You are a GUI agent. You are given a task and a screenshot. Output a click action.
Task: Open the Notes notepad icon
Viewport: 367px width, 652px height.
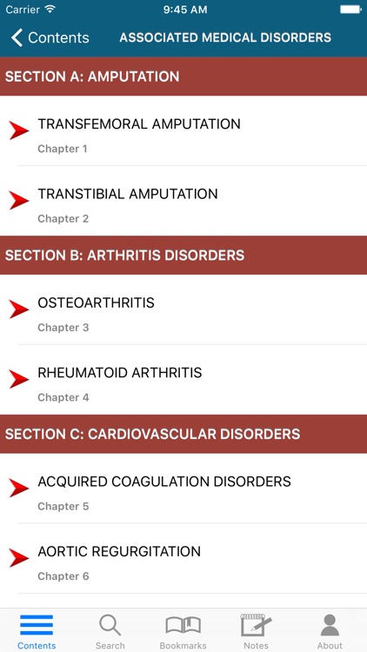coord(256,625)
